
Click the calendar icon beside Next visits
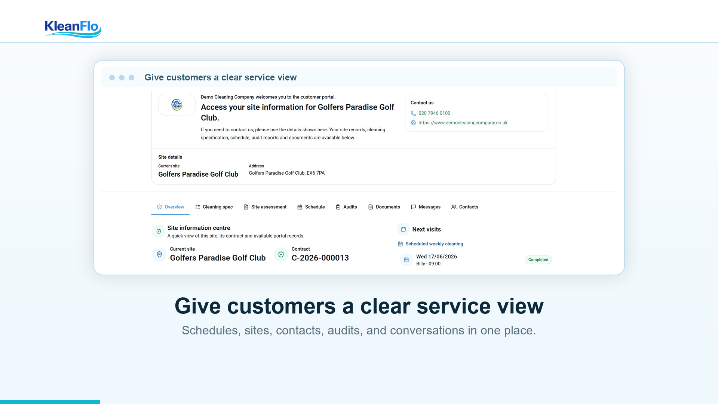404,229
